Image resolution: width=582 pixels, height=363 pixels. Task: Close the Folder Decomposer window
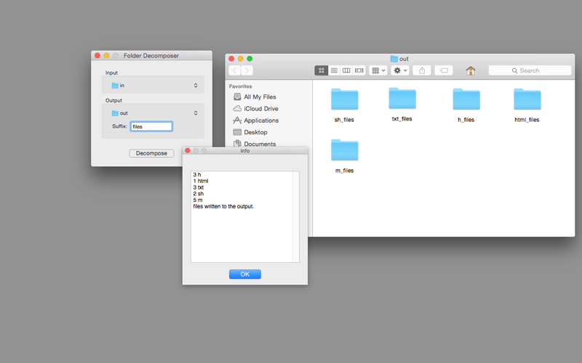(x=97, y=55)
